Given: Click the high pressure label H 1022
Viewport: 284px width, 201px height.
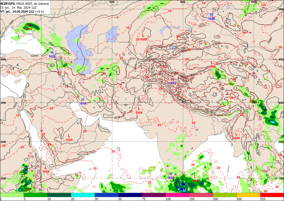Looking at the screenshot, I should [x=52, y=54].
